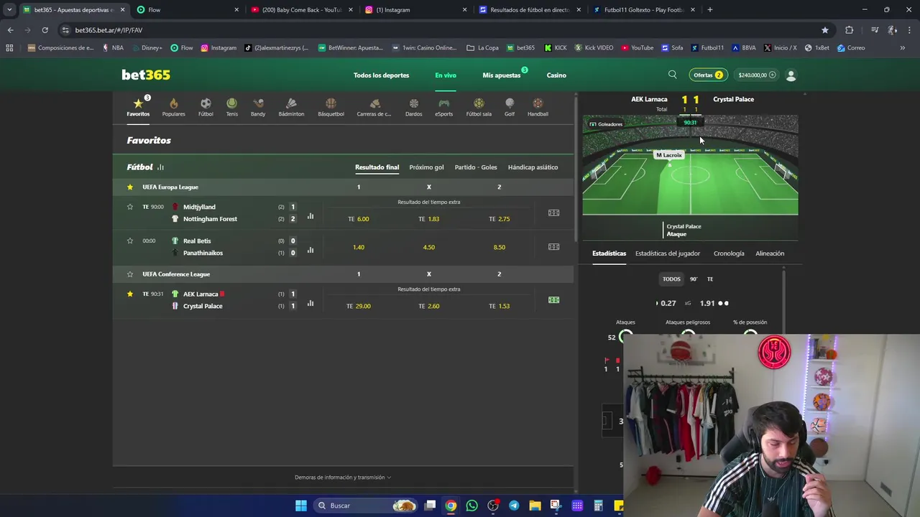
Task: Open the Chrome tab search dropdown
Action: pyautogui.click(x=9, y=10)
